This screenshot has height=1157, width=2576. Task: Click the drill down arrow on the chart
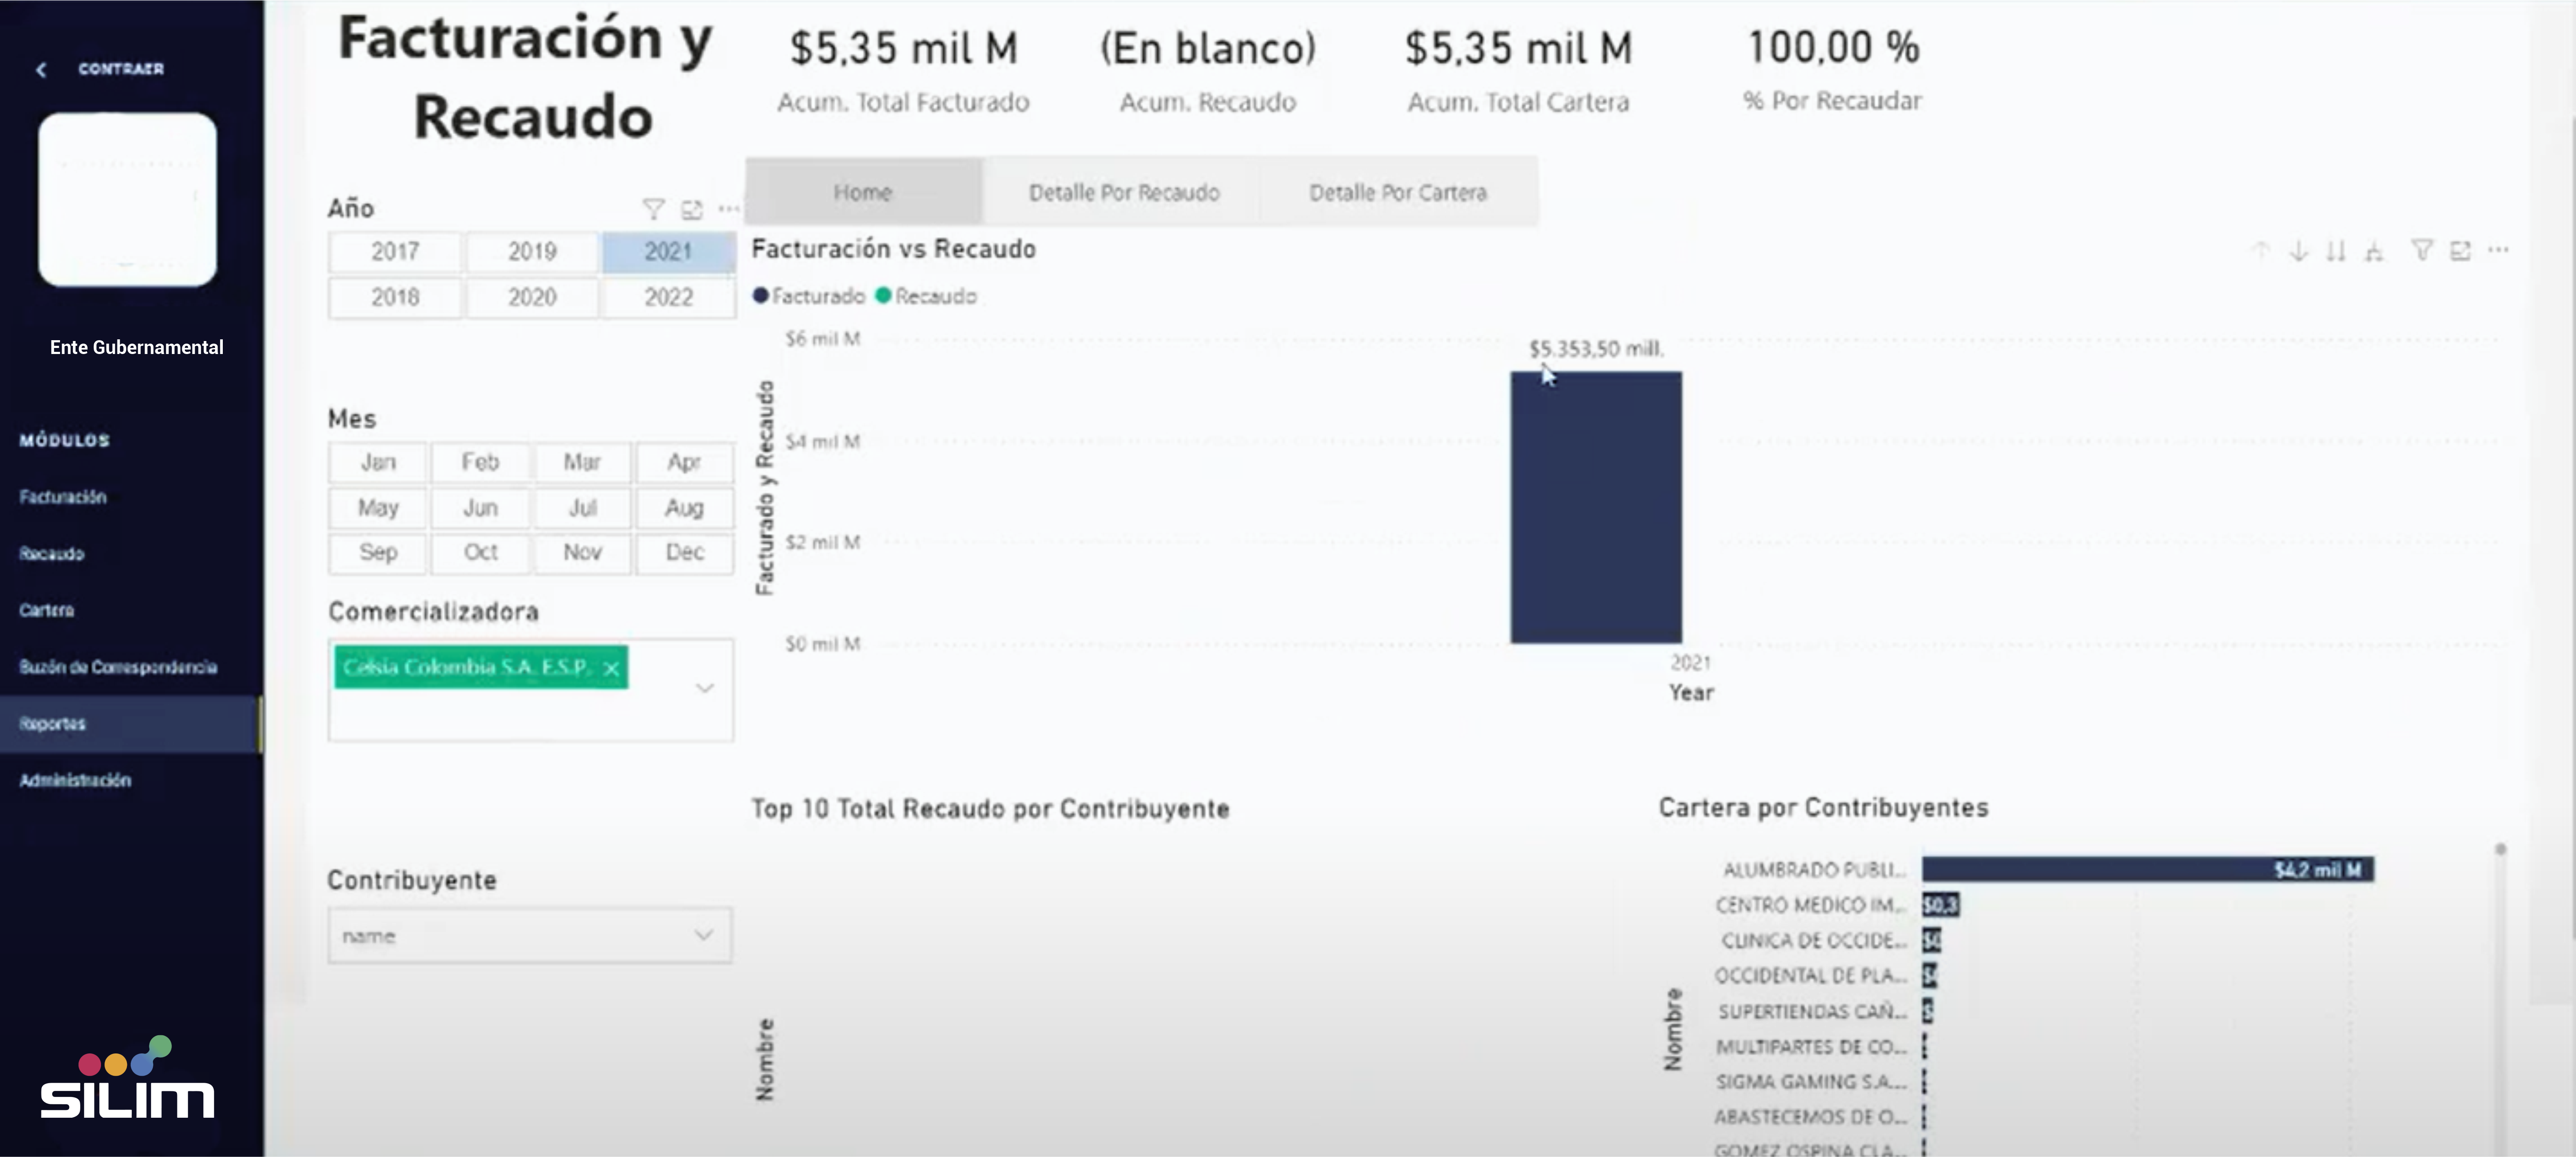click(2298, 250)
